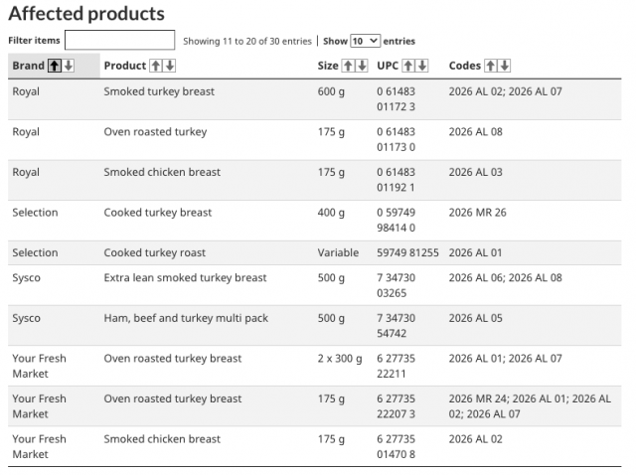Click the Filter items text field
This screenshot has height=475, width=636.
pyautogui.click(x=119, y=41)
